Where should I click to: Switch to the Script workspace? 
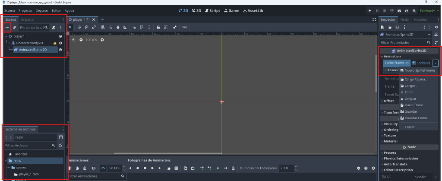(212, 10)
